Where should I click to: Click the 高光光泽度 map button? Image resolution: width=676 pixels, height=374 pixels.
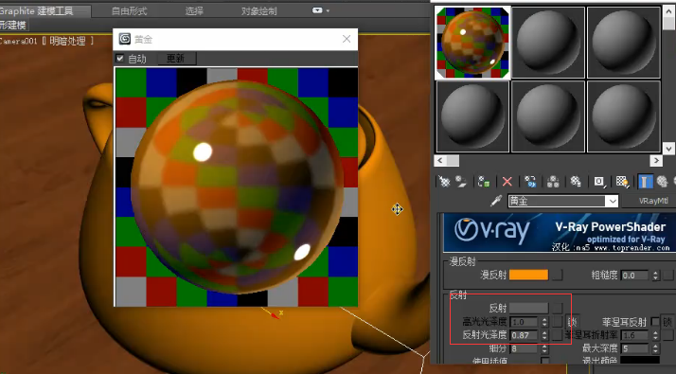pyautogui.click(x=558, y=322)
